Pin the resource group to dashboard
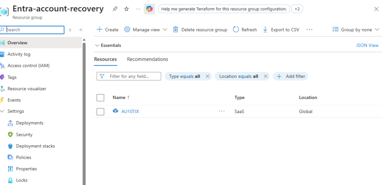Screen dimensions: 384x185 point(115,9)
